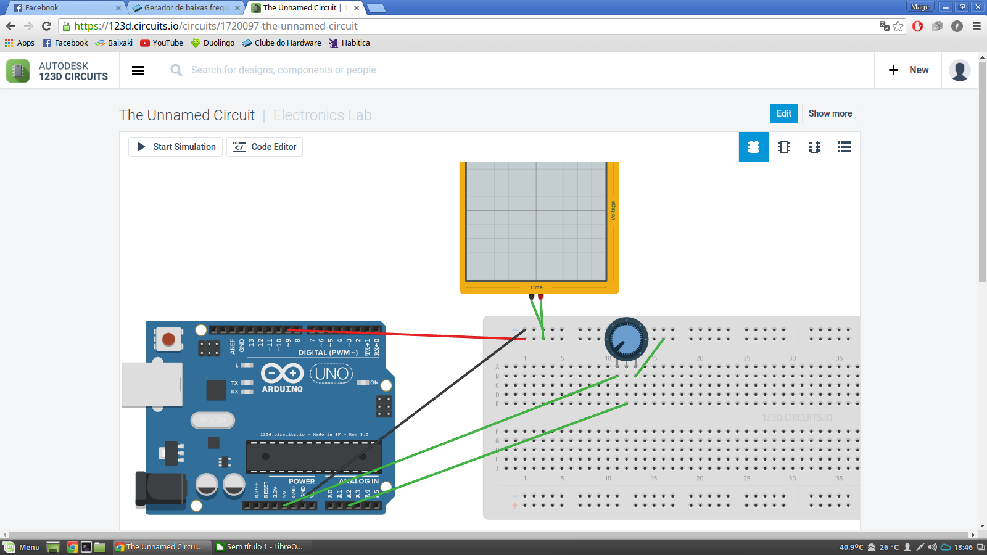Open the Baixaki bookmark
The height and width of the screenshot is (555, 987).
(x=114, y=43)
